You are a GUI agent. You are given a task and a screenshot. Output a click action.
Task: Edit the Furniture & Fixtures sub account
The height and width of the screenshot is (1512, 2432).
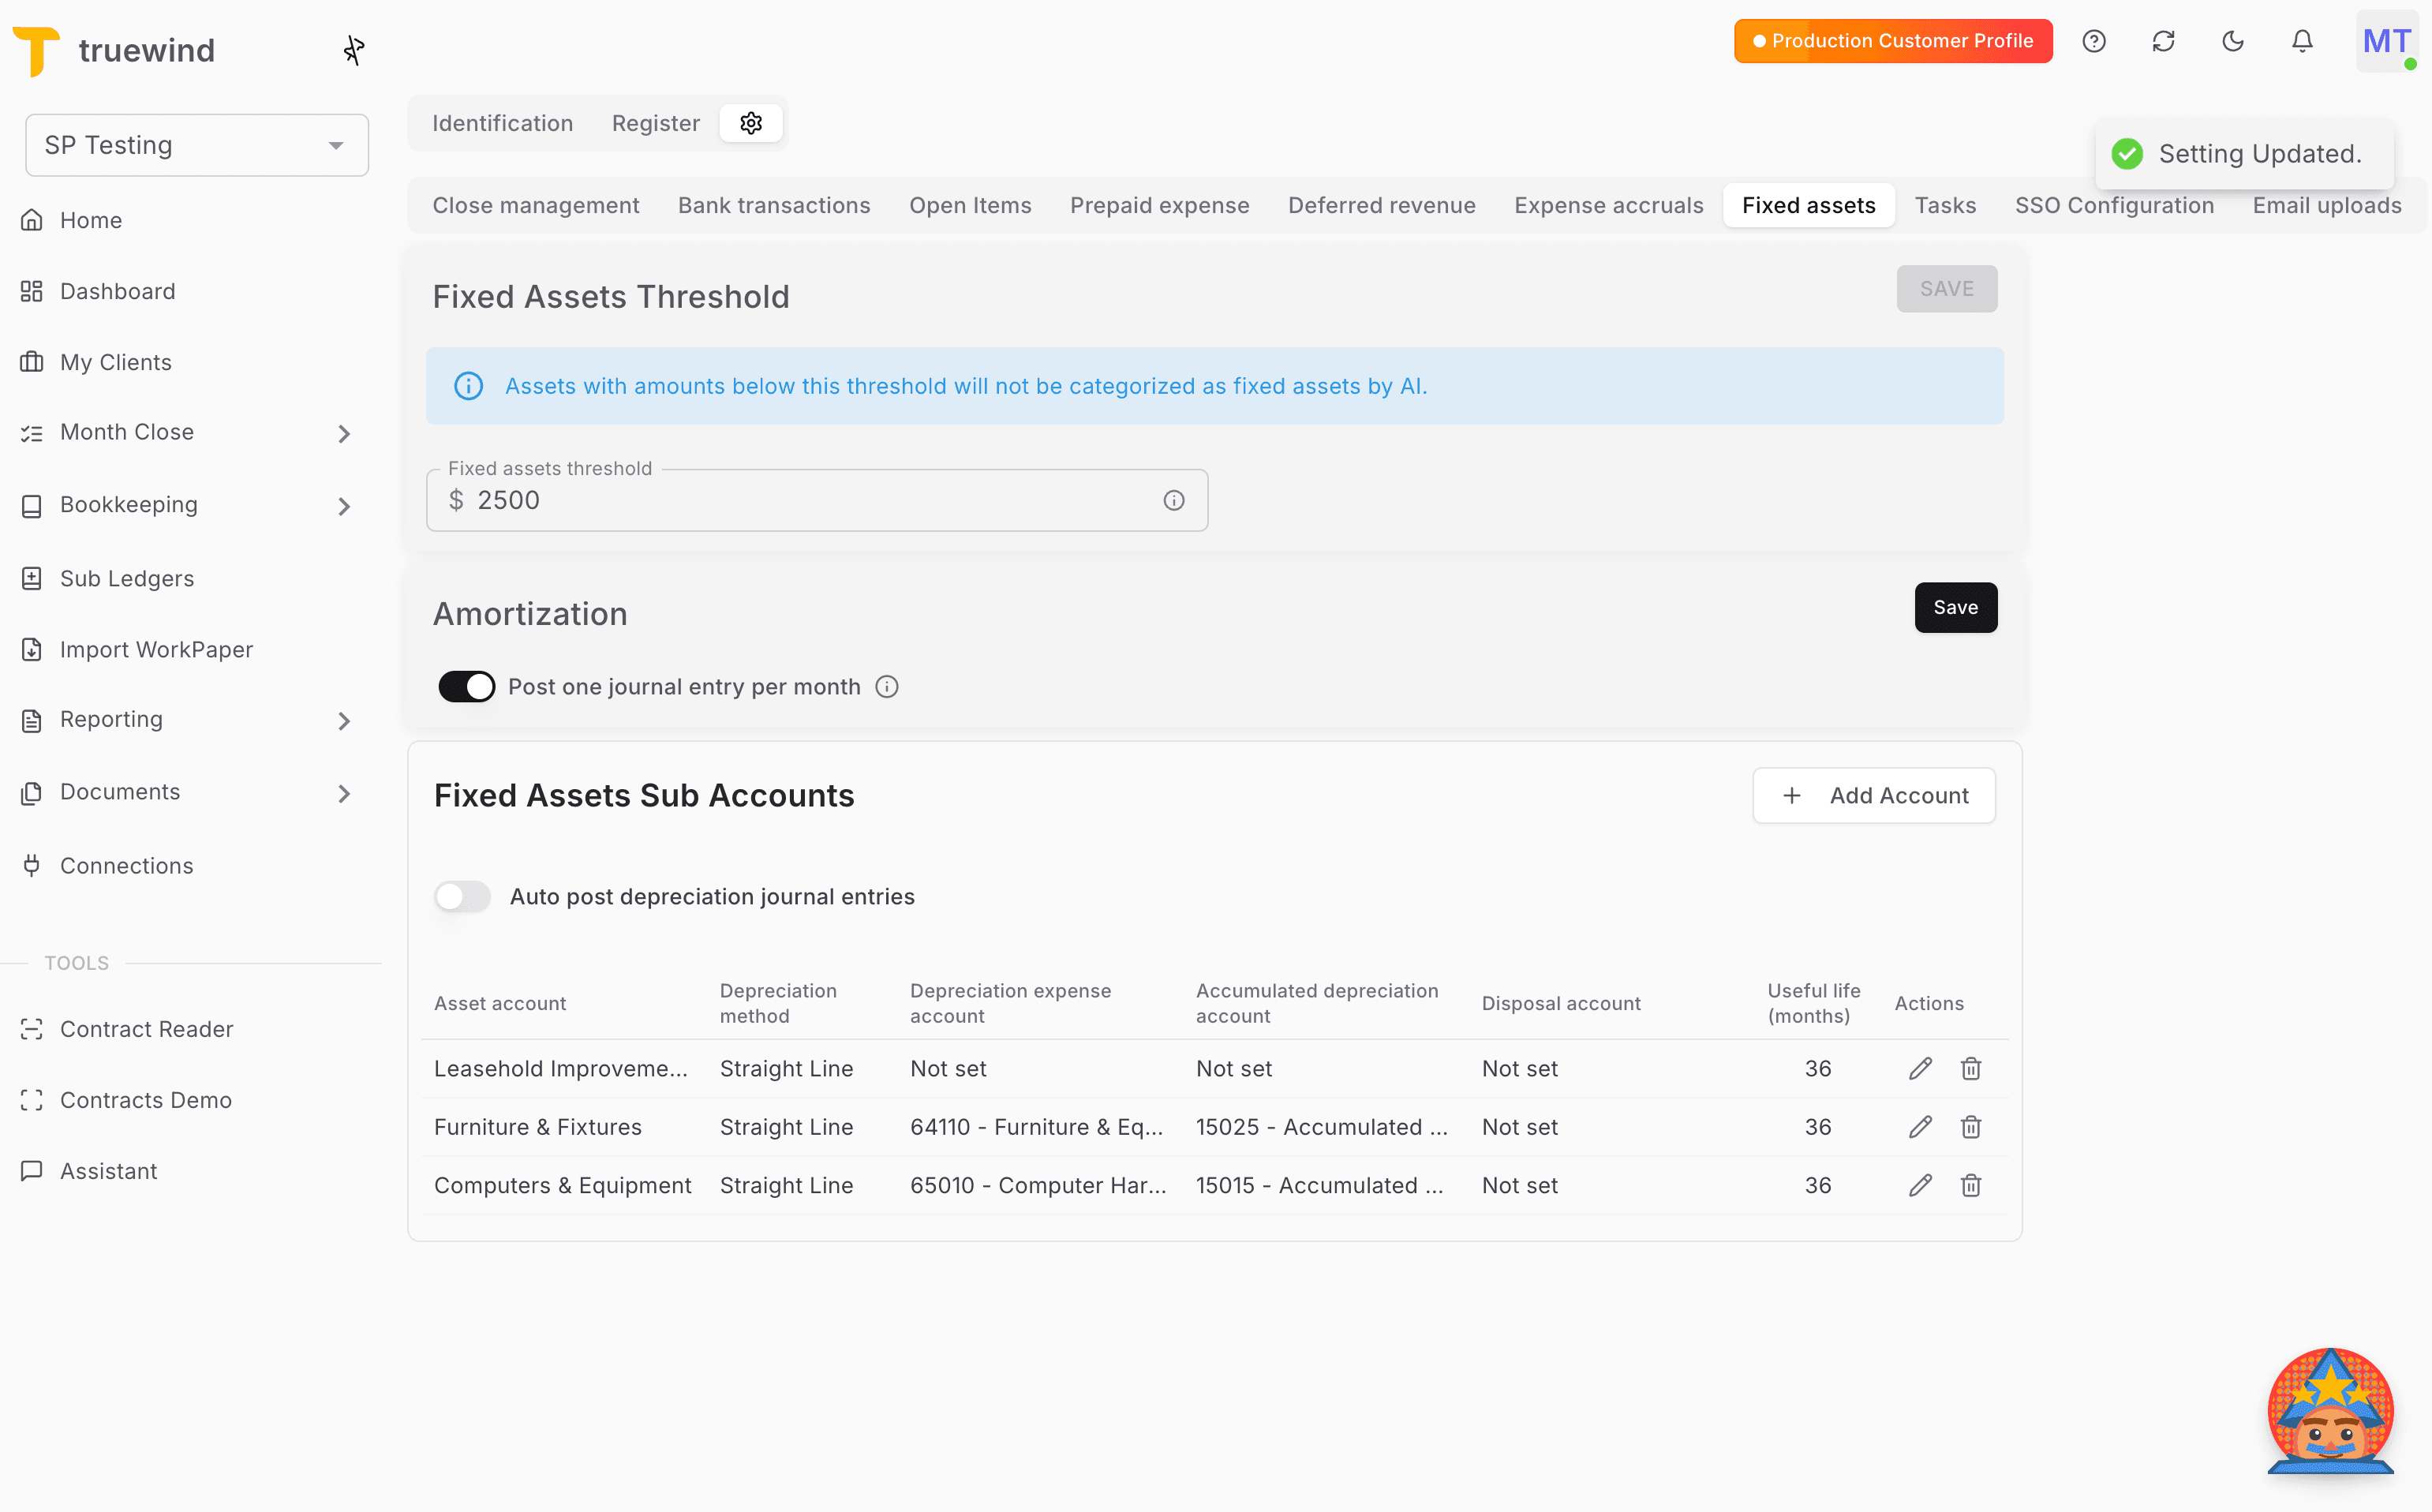coord(1918,1126)
